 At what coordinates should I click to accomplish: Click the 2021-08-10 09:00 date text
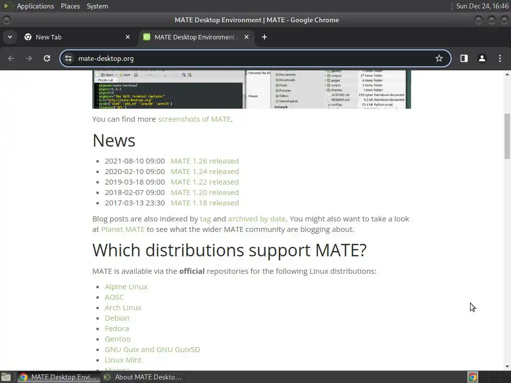[x=135, y=161]
